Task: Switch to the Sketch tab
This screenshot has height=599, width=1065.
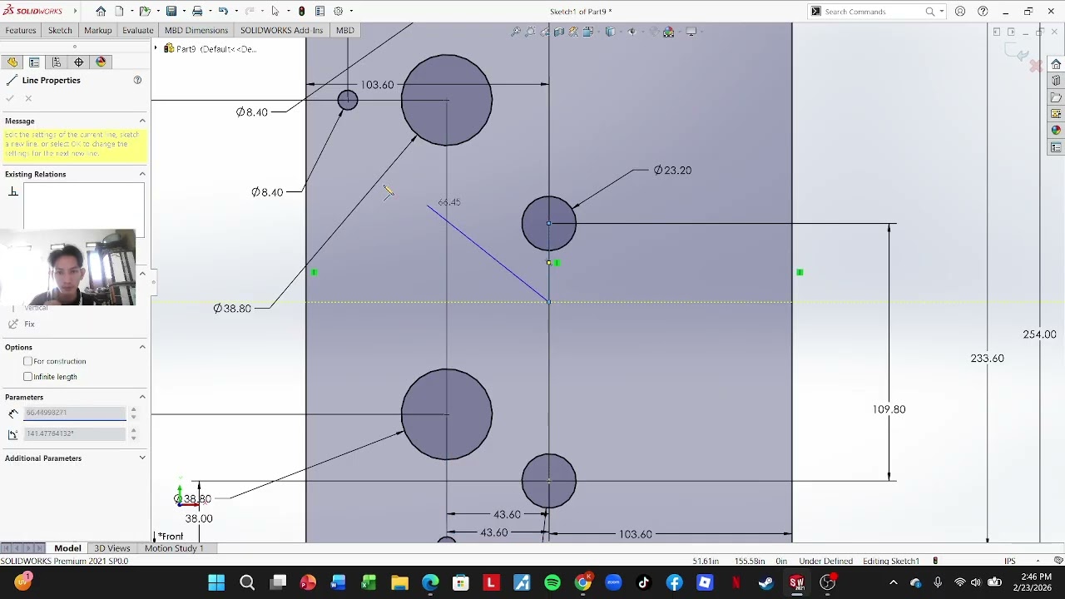Action: click(x=60, y=31)
